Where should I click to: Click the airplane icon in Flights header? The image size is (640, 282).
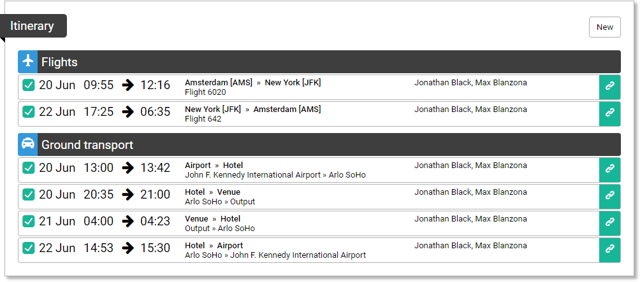(x=28, y=62)
